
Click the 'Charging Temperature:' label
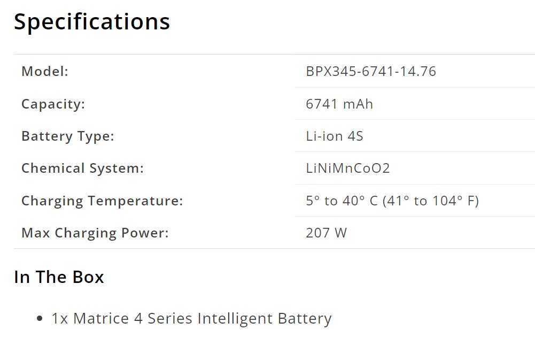(x=102, y=201)
